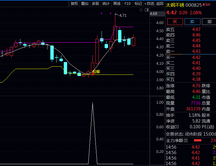Click the red 主力净额 bar indicator
Screen dimensions: 216x166
tap(198, 140)
